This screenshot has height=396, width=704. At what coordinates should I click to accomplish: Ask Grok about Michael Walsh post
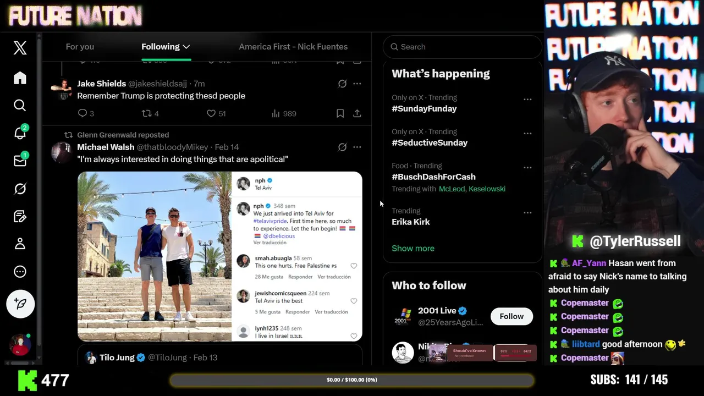click(x=342, y=147)
